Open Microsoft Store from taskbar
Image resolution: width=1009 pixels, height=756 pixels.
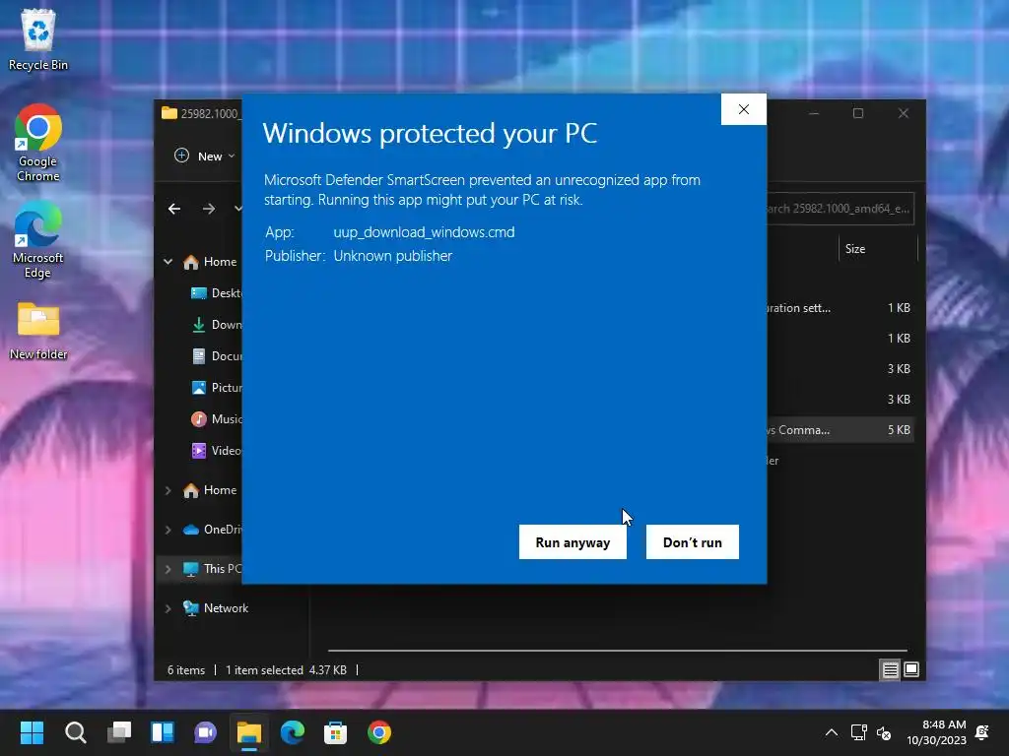[335, 732]
